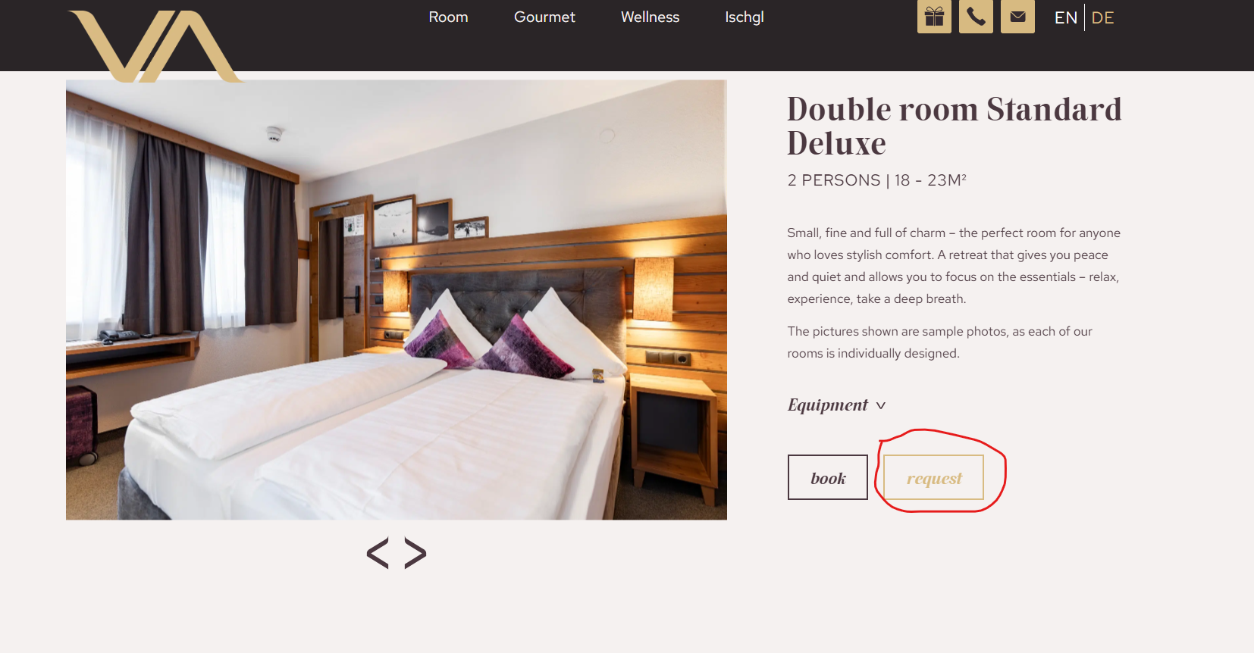Click the book button
1254x653 pixels.
pyautogui.click(x=828, y=477)
